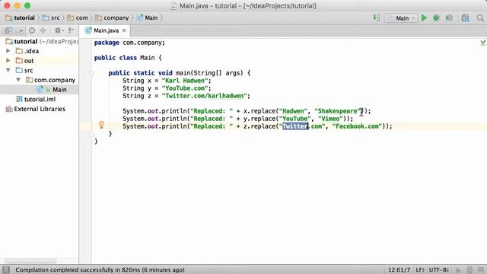Close the Main.java tab

click(x=124, y=30)
